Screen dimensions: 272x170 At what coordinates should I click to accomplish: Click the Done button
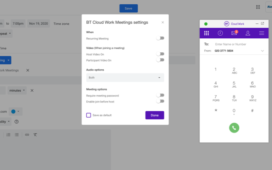(155, 115)
